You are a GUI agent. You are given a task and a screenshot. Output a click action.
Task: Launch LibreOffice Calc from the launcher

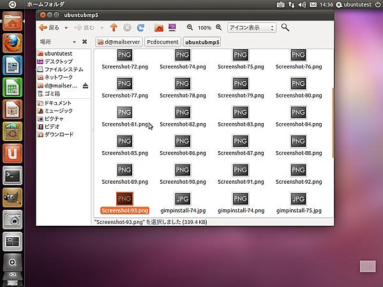pyautogui.click(x=12, y=87)
